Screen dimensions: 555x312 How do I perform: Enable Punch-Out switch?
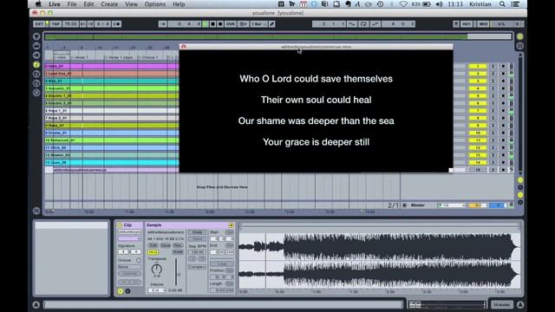click(x=375, y=24)
